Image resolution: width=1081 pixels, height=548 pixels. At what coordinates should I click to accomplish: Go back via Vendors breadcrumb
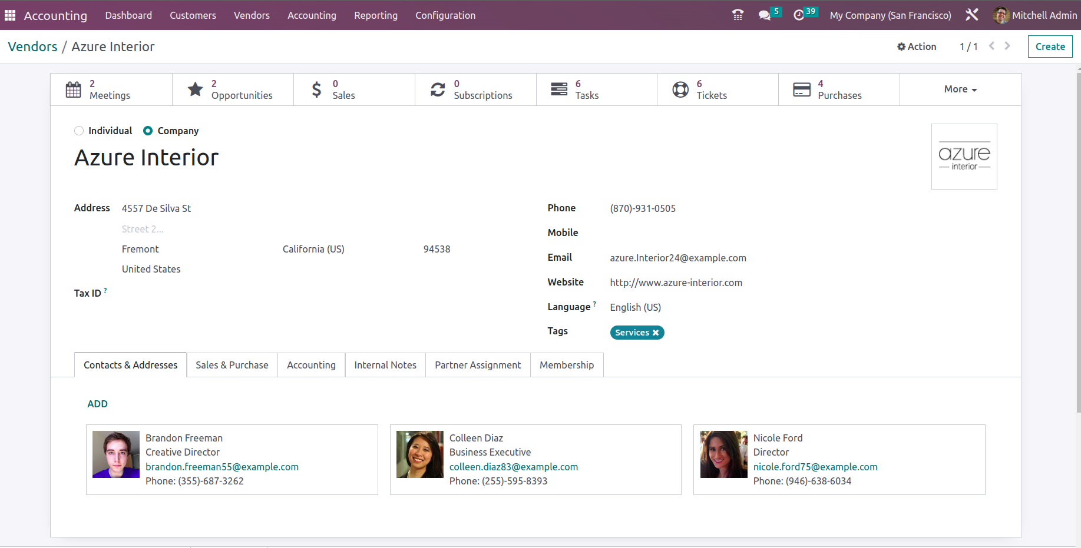pyautogui.click(x=32, y=47)
